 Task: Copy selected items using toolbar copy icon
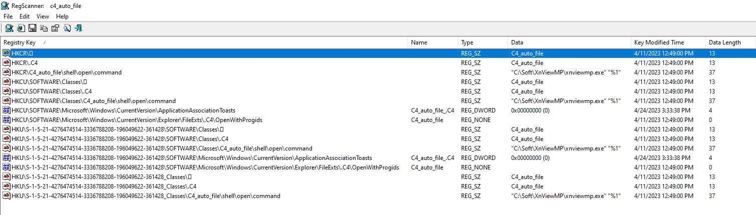[44, 28]
